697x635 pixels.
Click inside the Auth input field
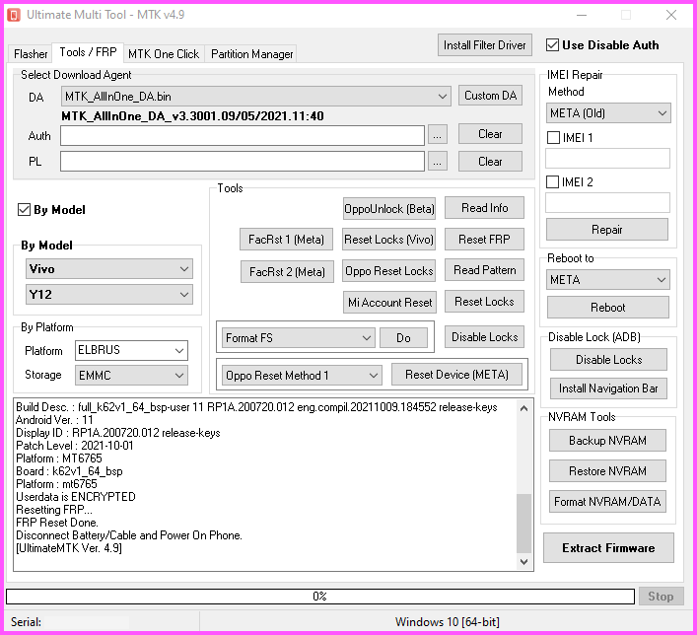[243, 136]
